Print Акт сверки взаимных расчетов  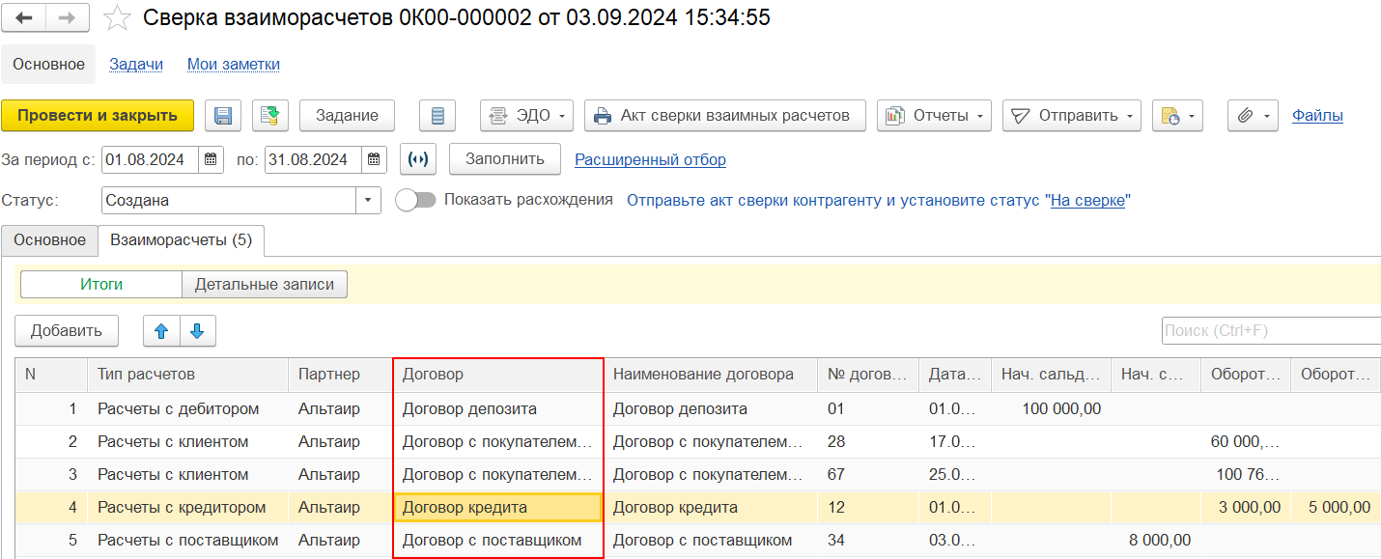(x=725, y=116)
